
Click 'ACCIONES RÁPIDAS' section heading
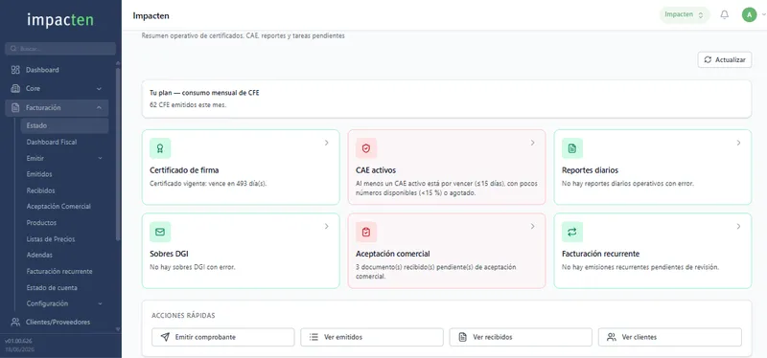(x=183, y=316)
